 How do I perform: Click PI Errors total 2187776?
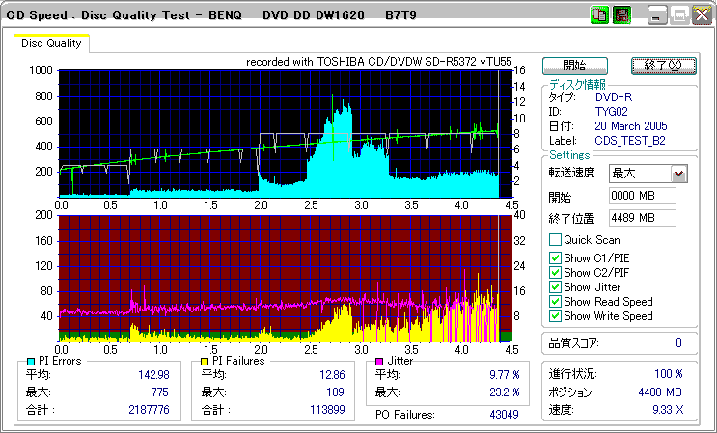tap(149, 410)
